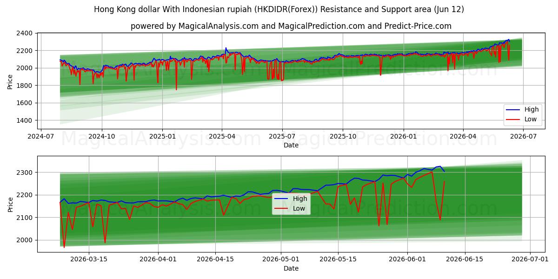The width and height of the screenshot is (558, 279).
Task: Click the 2026-07-01 date tick label
Action: coord(530,260)
